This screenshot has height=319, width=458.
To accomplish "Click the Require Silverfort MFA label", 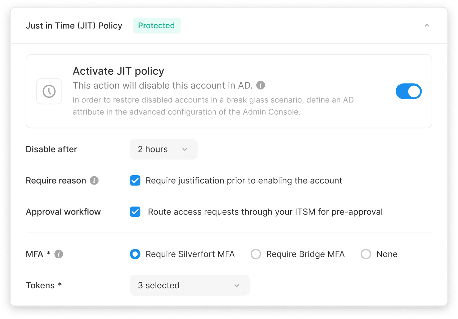I will click(x=190, y=254).
